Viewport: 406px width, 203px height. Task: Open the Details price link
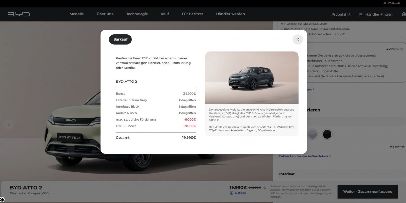[240, 193]
